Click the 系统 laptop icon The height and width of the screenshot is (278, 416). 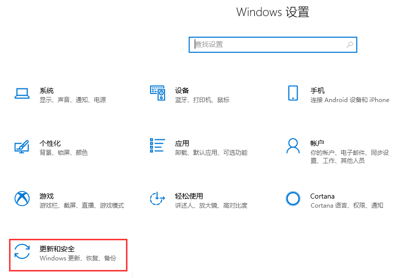22,94
